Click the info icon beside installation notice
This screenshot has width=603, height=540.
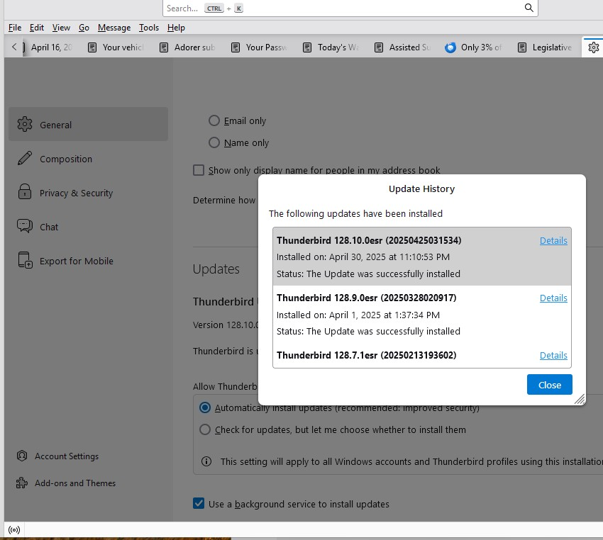click(x=206, y=461)
